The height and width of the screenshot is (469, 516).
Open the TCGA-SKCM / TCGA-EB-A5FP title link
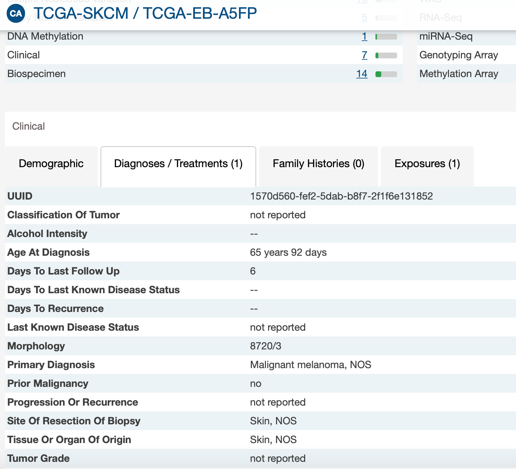pos(145,13)
